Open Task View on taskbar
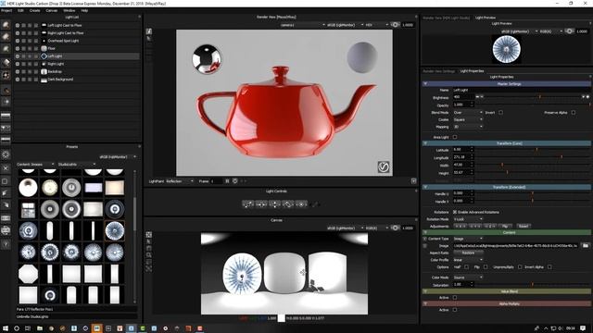This screenshot has width=593, height=333. click(28, 328)
